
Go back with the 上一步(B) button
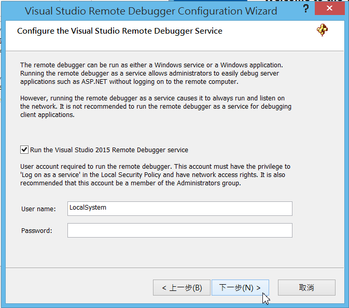tap(182, 288)
